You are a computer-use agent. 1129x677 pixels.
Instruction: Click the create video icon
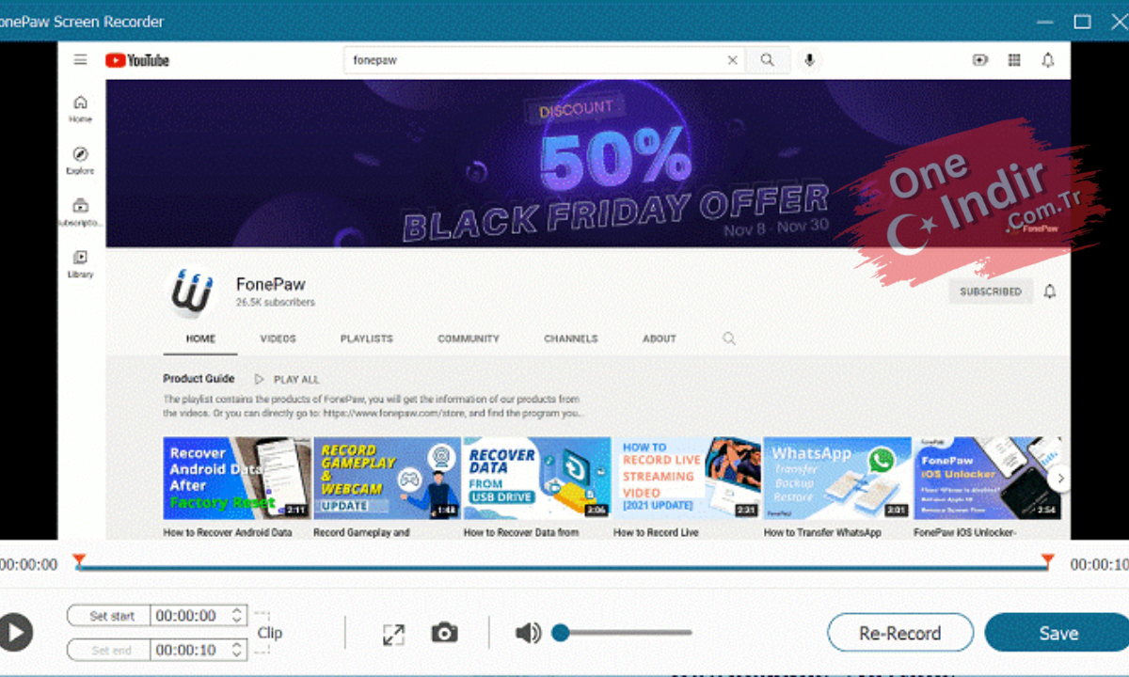click(980, 60)
